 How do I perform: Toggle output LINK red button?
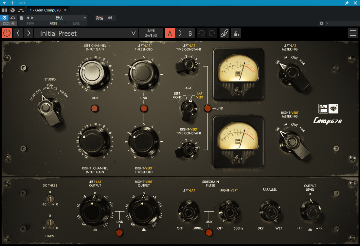119,233
